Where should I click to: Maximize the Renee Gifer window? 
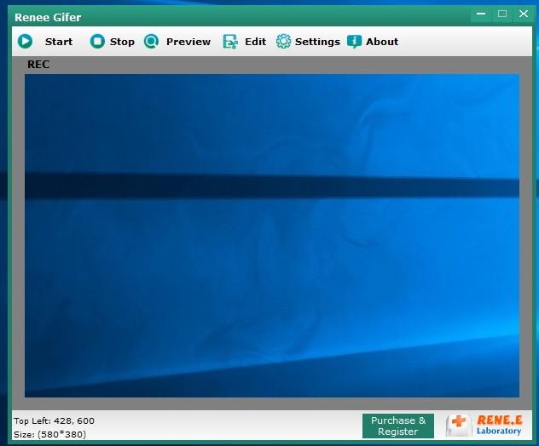[502, 14]
